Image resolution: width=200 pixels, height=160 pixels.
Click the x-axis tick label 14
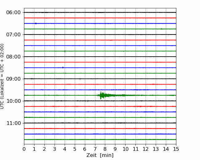point(166,149)
